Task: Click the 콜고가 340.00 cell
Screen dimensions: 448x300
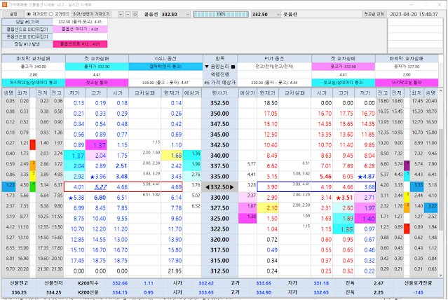Action: pyautogui.click(x=34, y=67)
